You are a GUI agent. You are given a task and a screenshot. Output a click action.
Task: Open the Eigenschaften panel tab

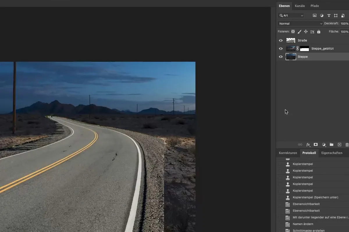(x=332, y=153)
